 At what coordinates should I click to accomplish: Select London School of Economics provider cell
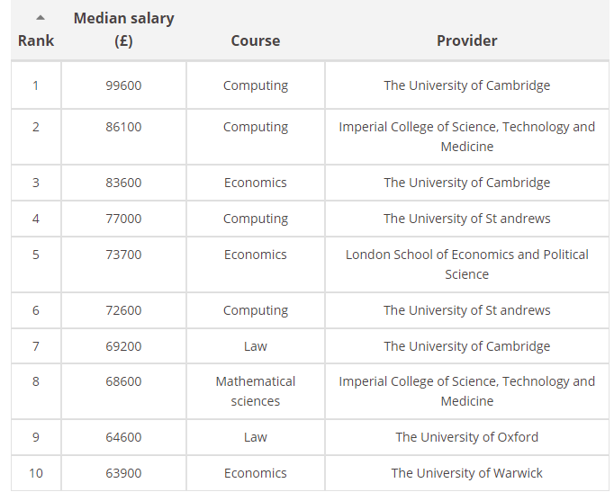(466, 264)
